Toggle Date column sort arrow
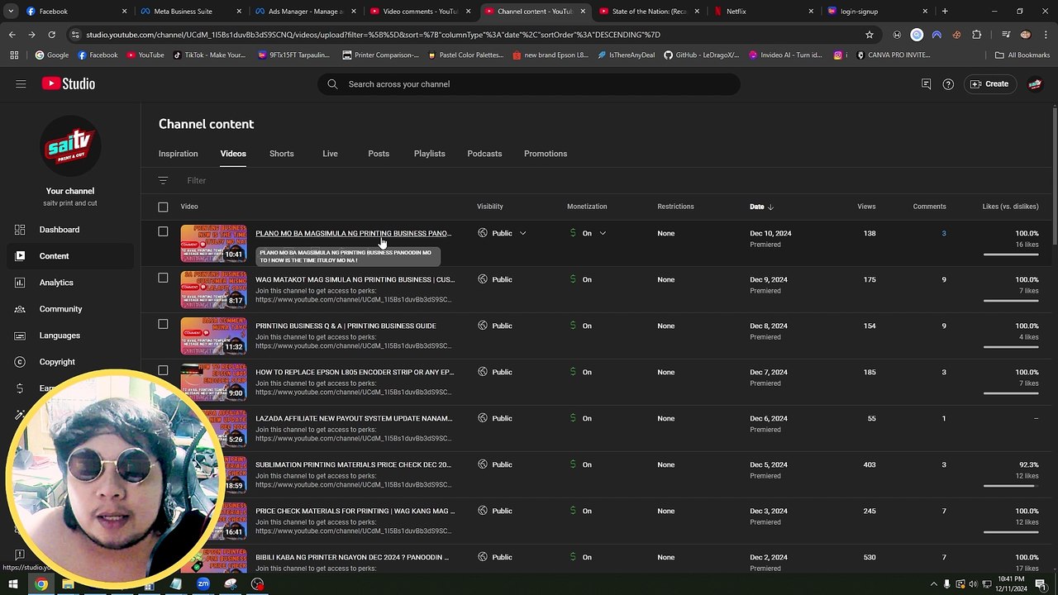Image resolution: width=1058 pixels, height=595 pixels. (x=770, y=207)
